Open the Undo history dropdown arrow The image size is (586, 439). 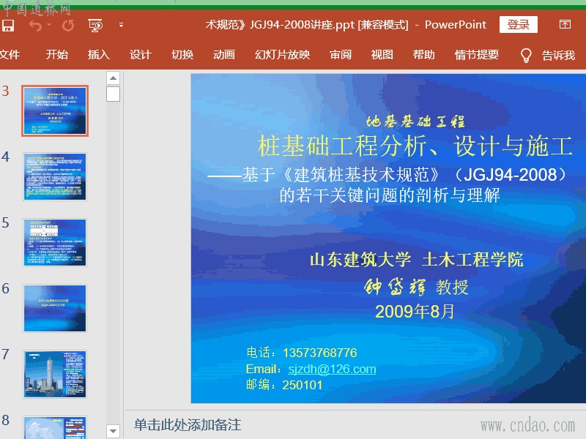pyautogui.click(x=49, y=25)
